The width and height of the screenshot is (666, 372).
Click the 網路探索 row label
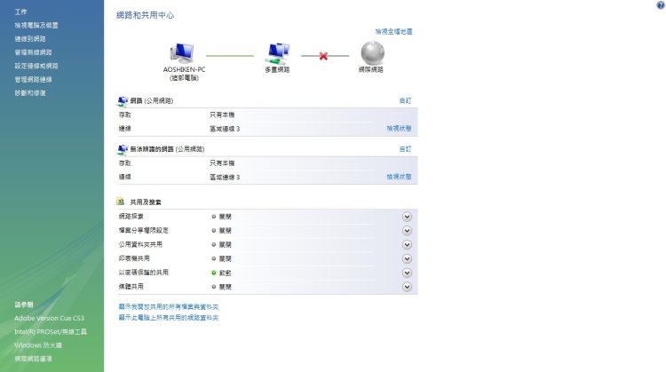click(131, 216)
